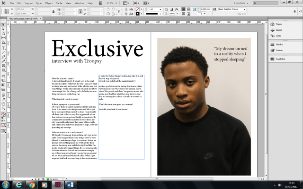Open the zoom level 63.8% dropdown
This screenshot has height=189, width=303.
click(116, 3)
